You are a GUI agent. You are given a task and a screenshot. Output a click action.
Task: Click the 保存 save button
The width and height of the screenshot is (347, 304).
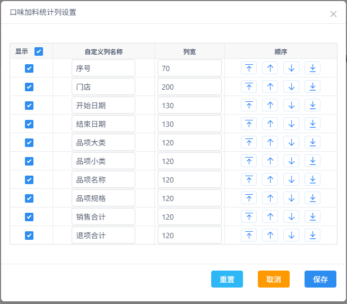pyautogui.click(x=320, y=279)
